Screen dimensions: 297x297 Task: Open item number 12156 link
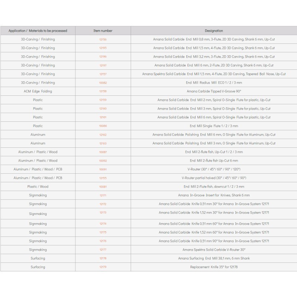(x=103, y=39)
